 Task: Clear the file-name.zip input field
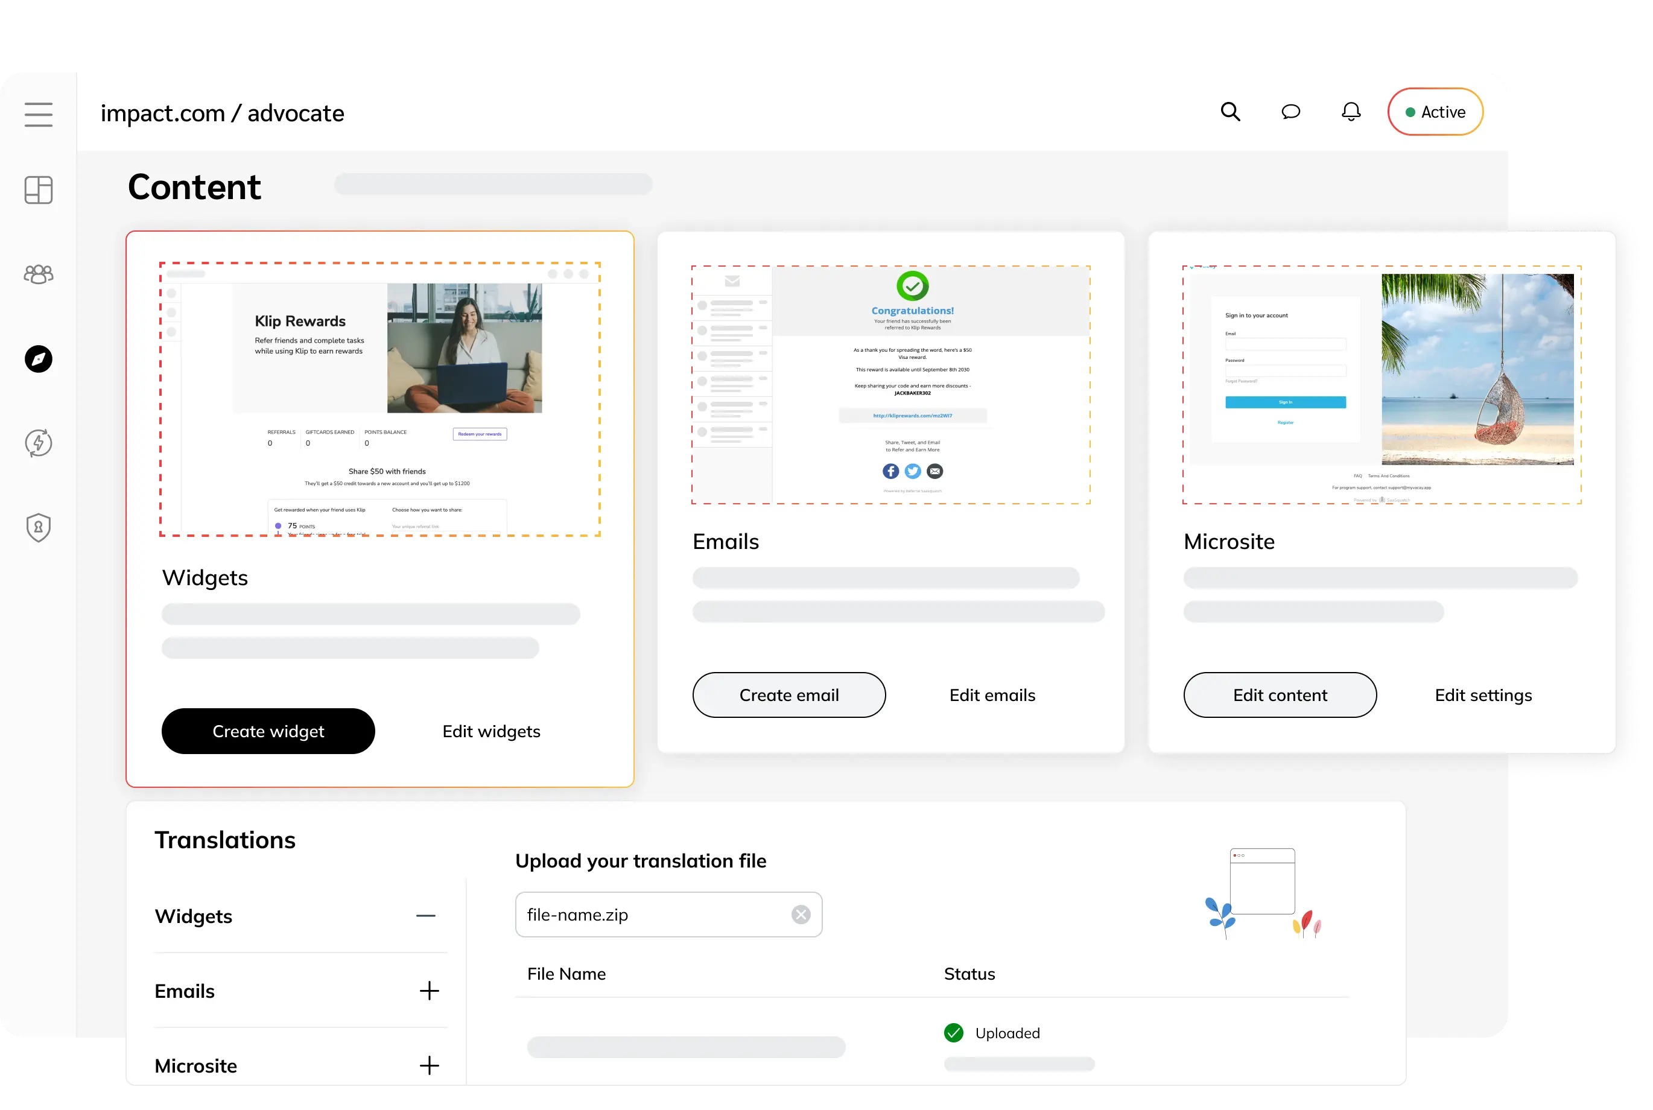point(801,915)
